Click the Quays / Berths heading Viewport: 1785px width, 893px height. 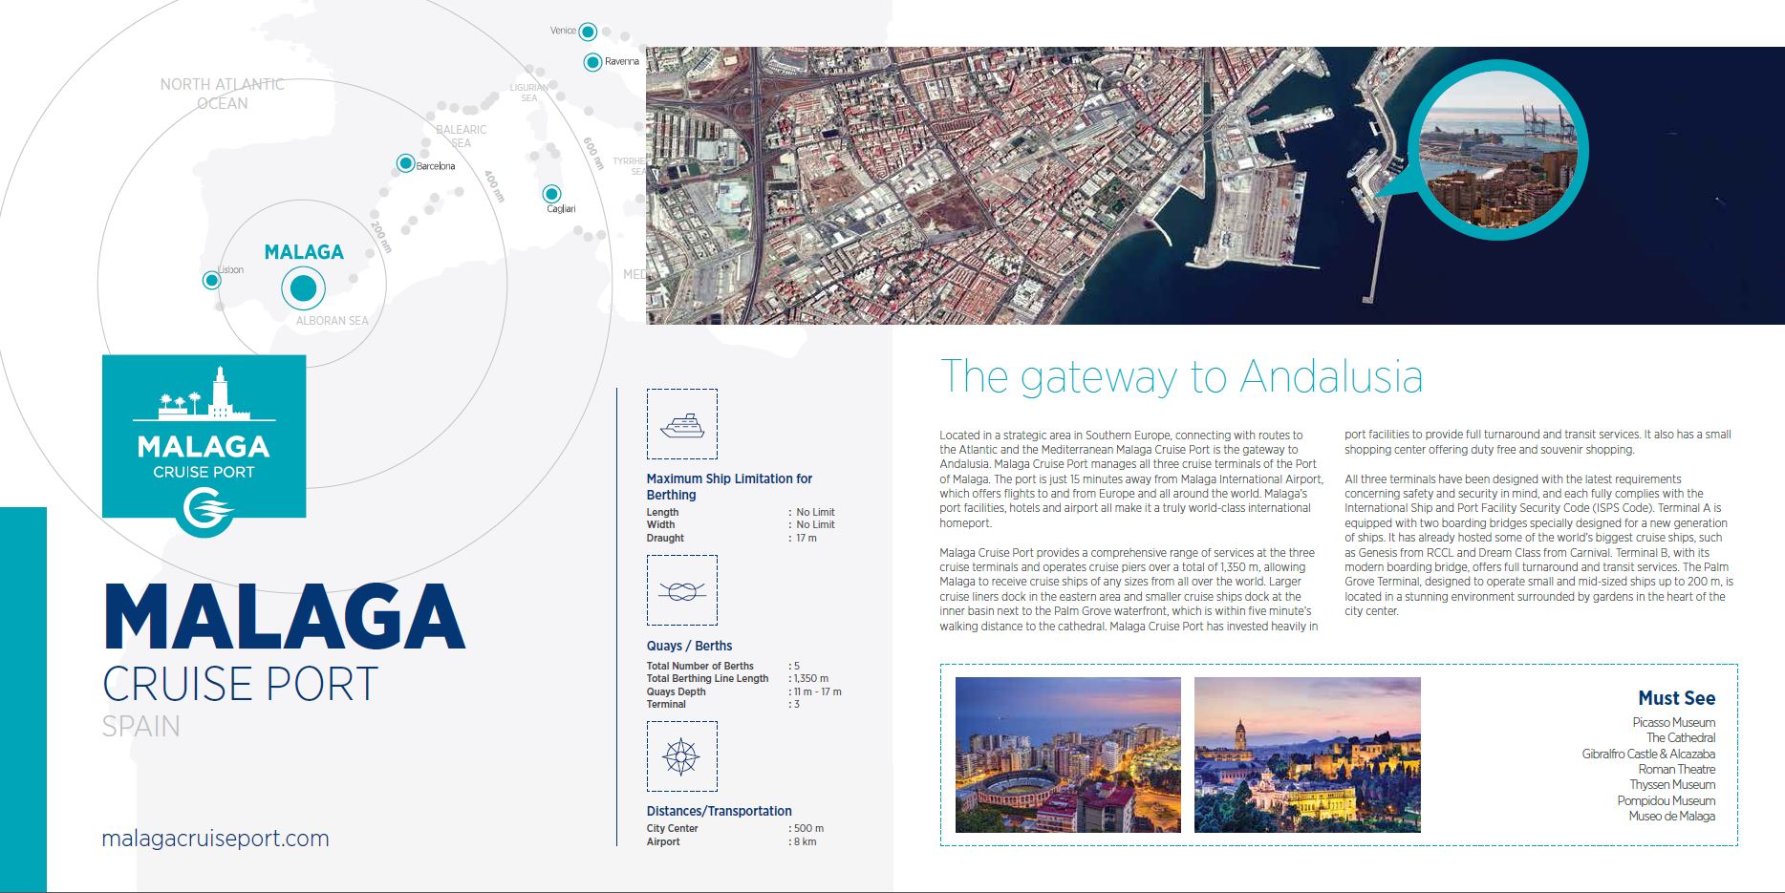point(689,646)
